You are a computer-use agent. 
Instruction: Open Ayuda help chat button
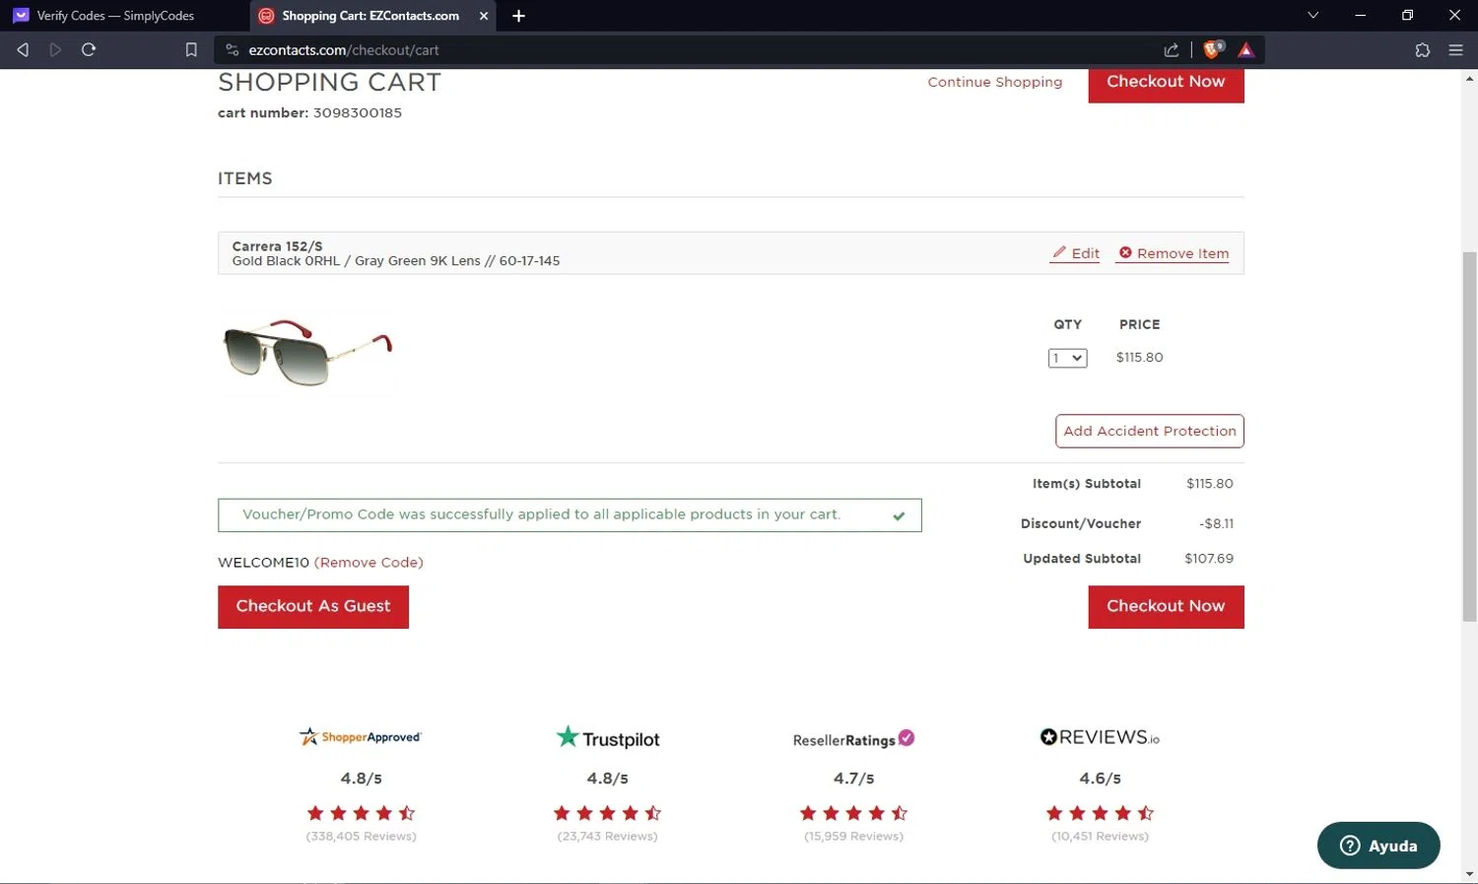(1378, 846)
